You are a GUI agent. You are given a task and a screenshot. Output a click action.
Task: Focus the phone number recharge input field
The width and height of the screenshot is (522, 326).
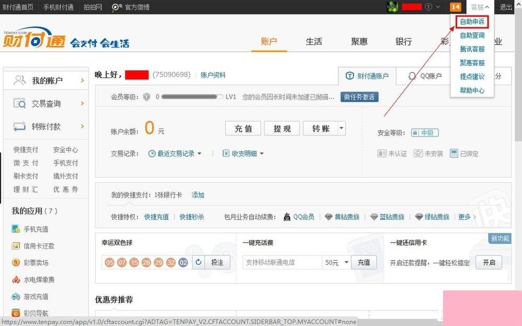tap(282, 262)
